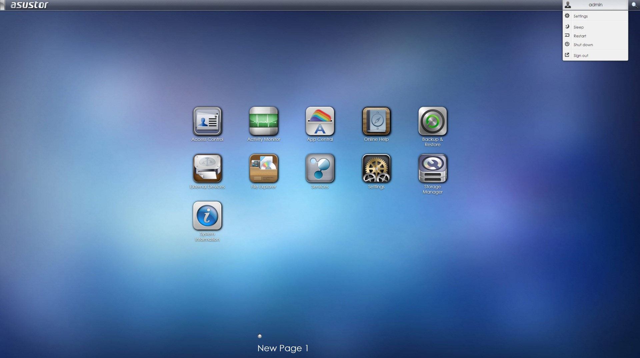Click the tab at the top-left corner of the top bar

pos(2,5)
